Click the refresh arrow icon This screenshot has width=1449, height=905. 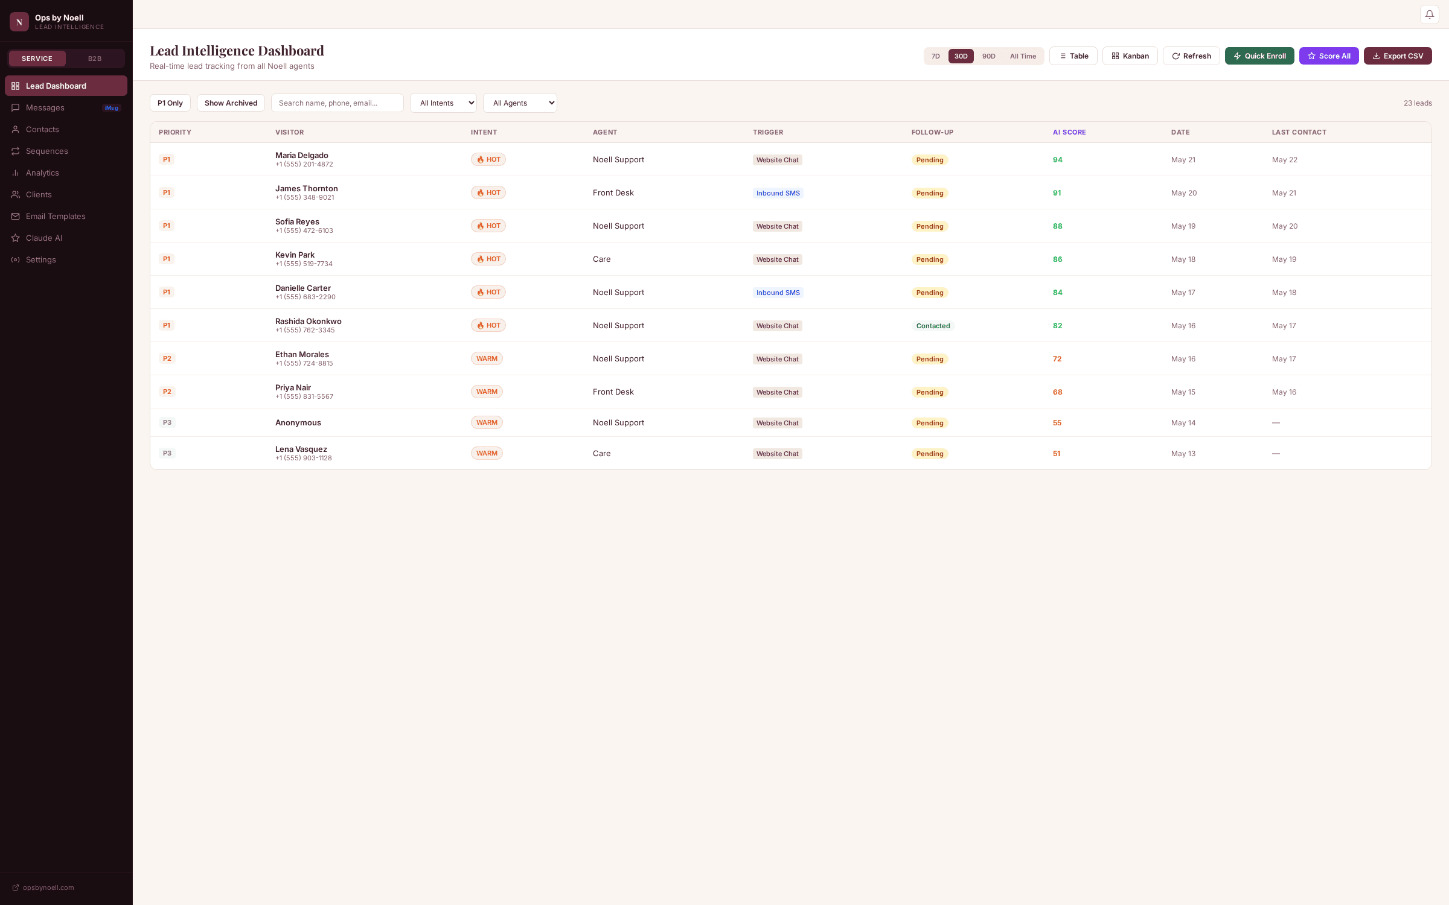tap(1176, 56)
